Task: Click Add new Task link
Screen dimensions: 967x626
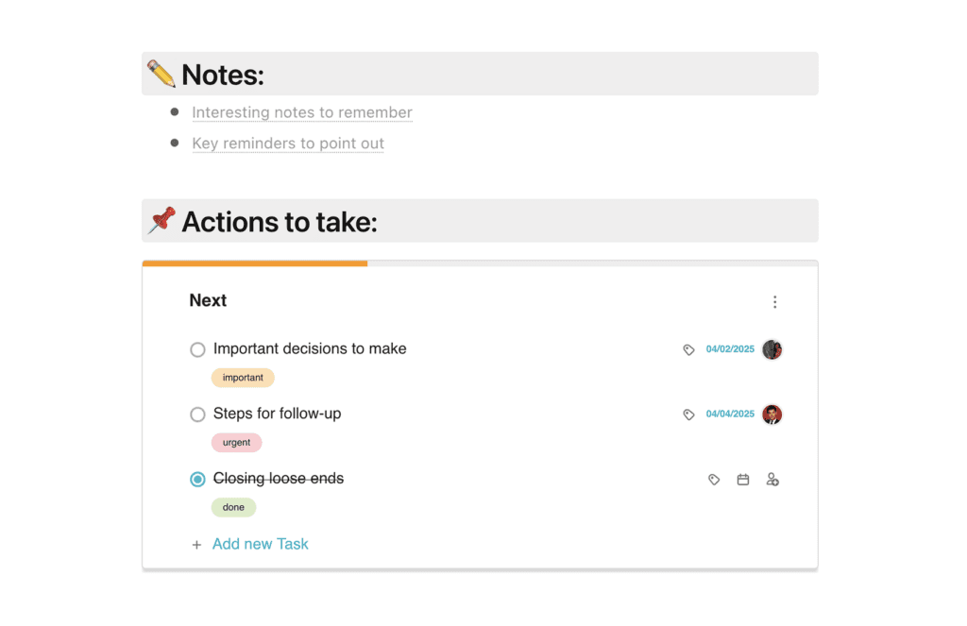Action: click(261, 544)
